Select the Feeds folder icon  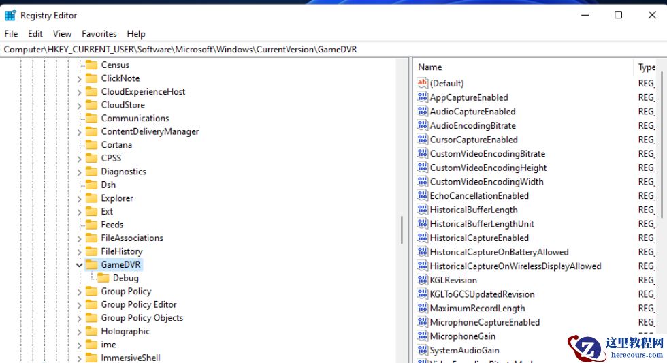(x=91, y=224)
